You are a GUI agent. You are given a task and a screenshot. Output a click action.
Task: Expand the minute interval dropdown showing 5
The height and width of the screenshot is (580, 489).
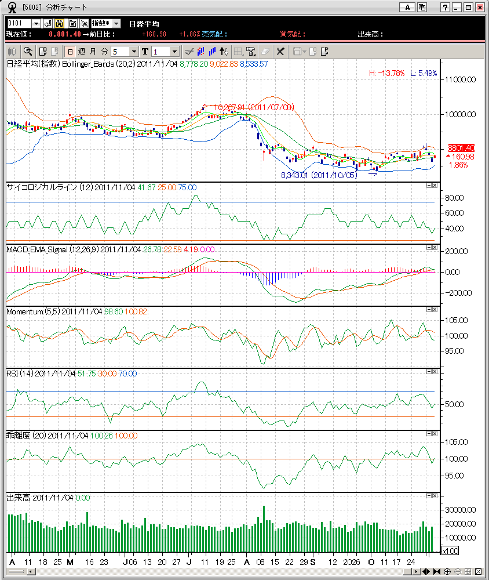pyautogui.click(x=134, y=51)
